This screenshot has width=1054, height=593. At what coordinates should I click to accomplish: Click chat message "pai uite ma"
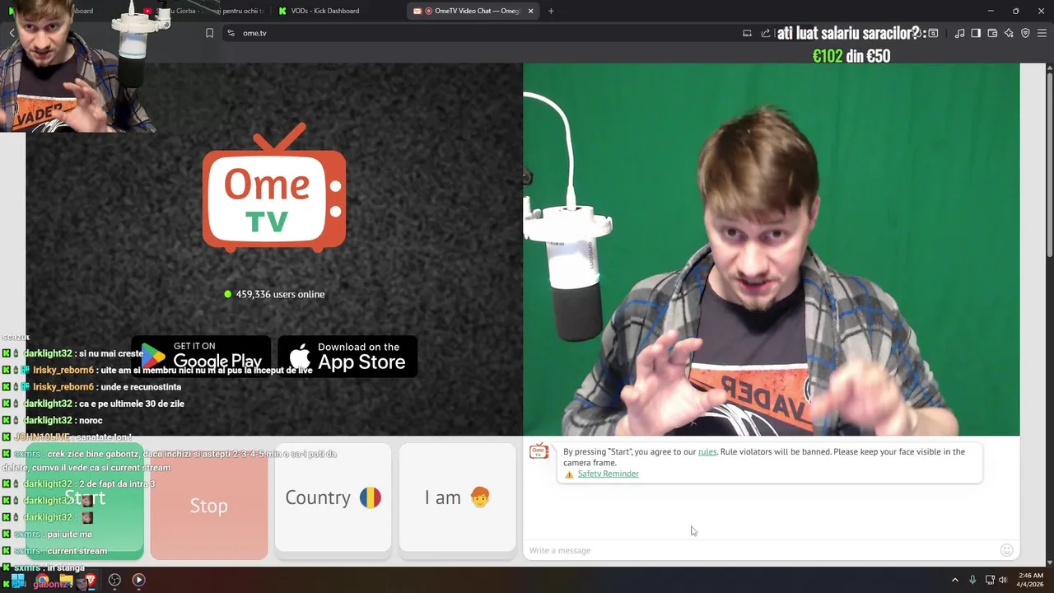69,534
